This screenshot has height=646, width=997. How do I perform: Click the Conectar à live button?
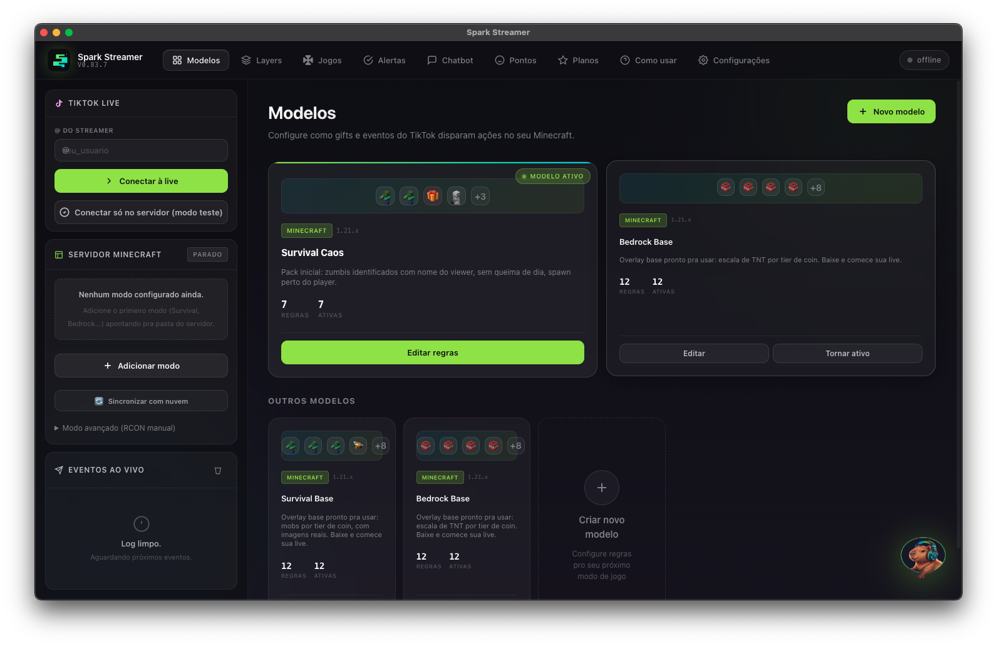(x=141, y=181)
